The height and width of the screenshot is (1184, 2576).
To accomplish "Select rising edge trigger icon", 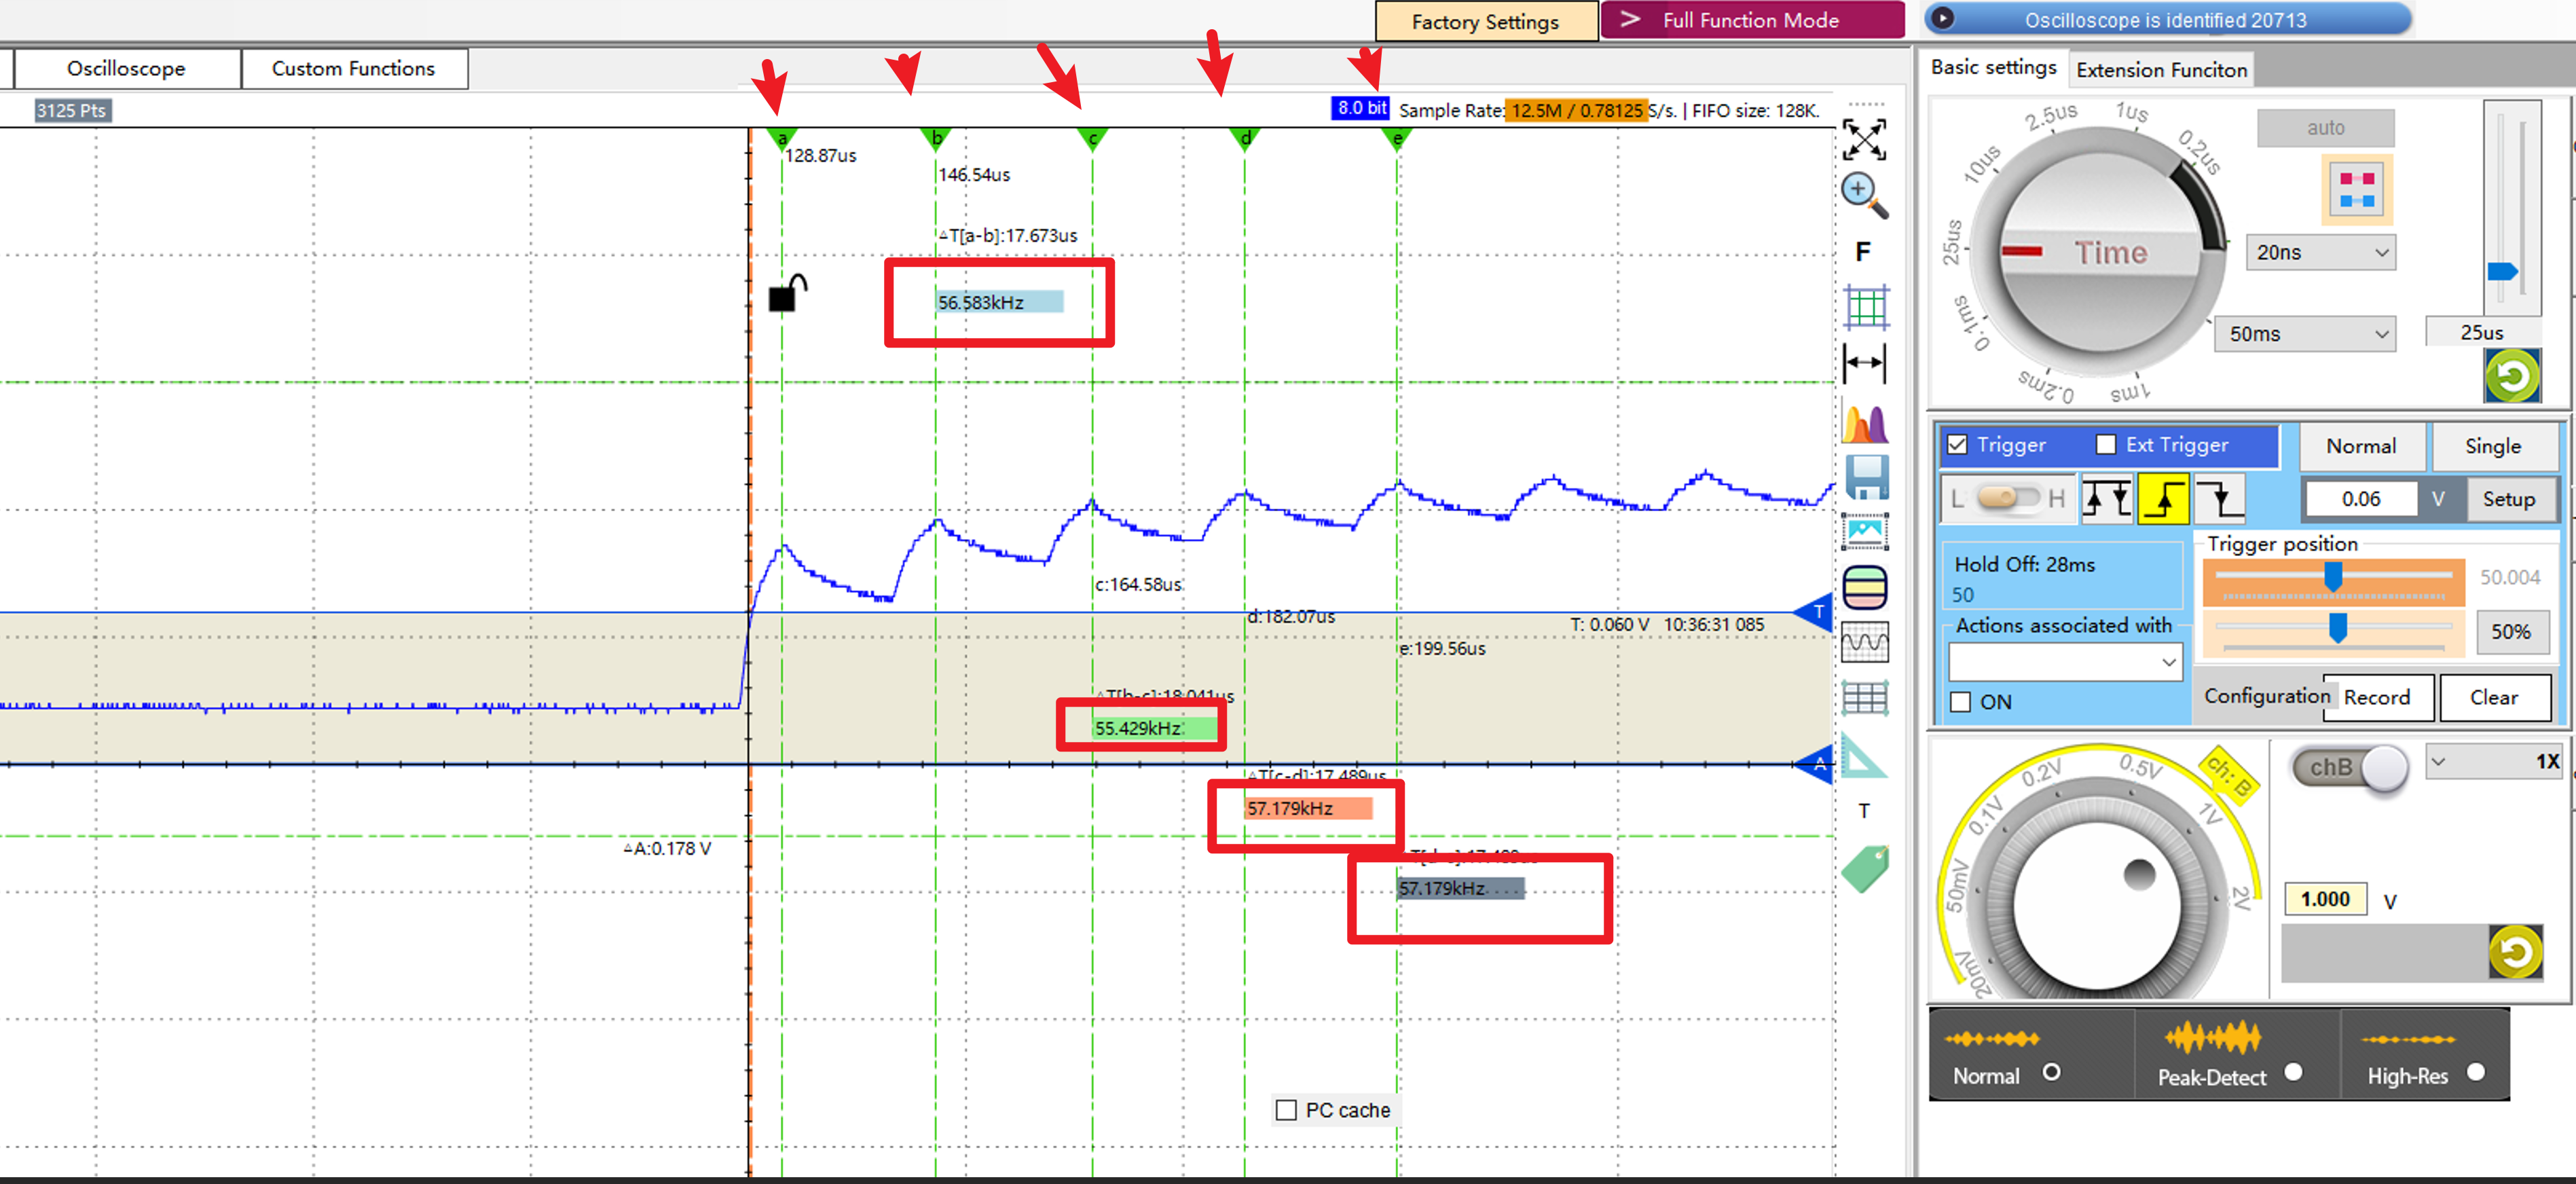I will click(x=2163, y=498).
